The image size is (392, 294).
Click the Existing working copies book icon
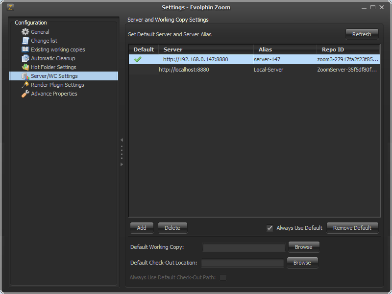tap(25, 49)
